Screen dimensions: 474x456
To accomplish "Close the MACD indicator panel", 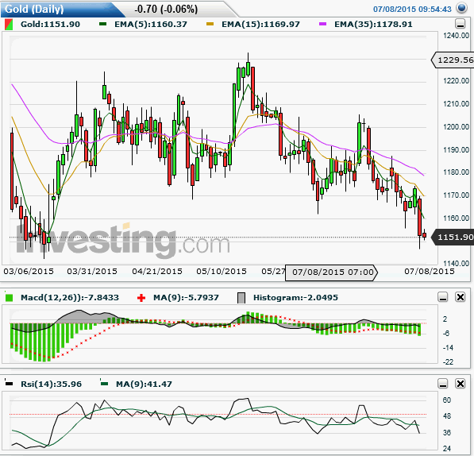I will coord(460,297).
